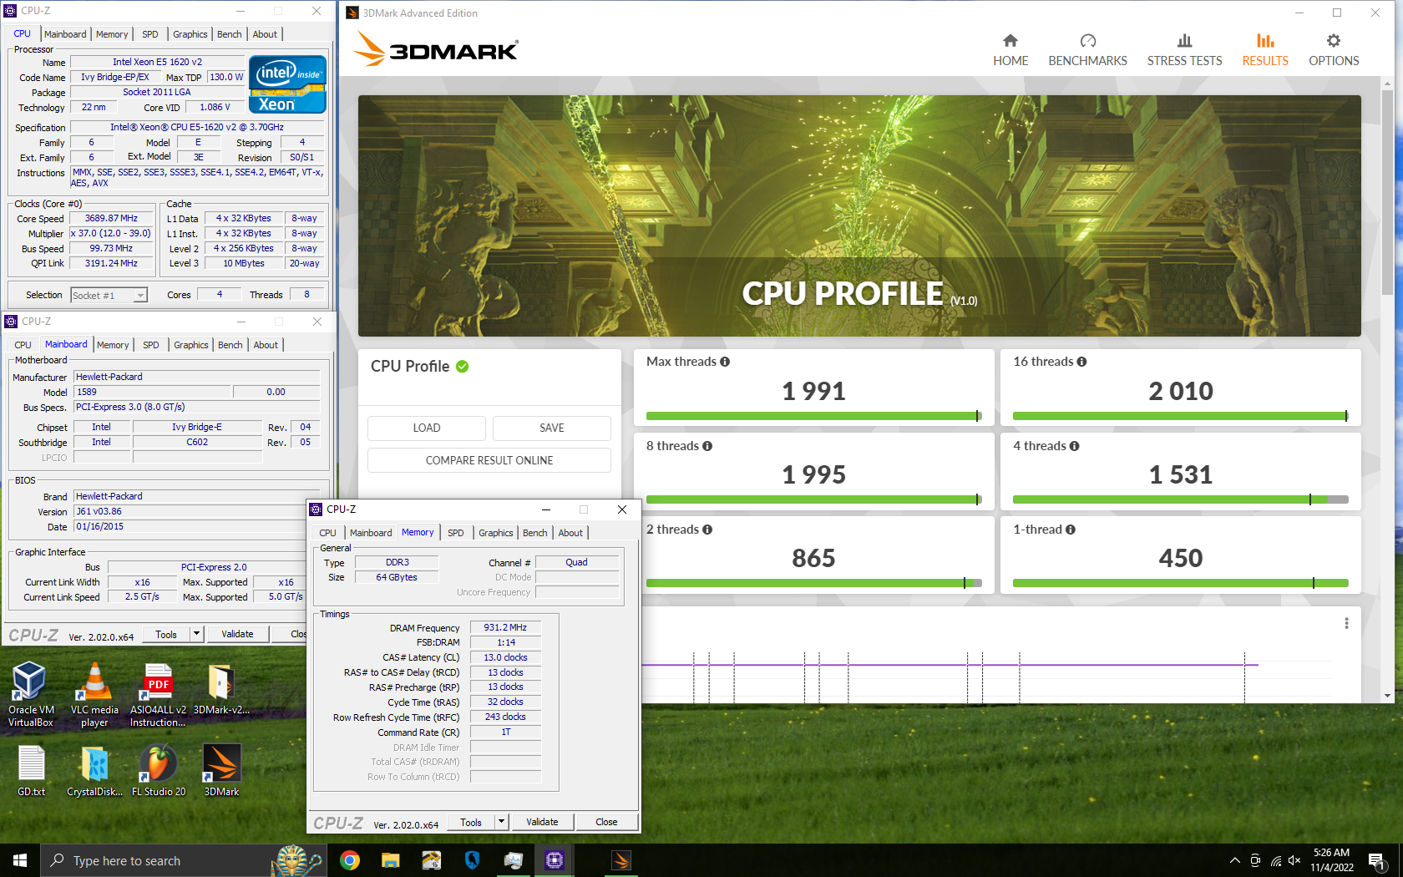Switch to the Bench tab in top CPU-Z window
The height and width of the screenshot is (877, 1403).
click(230, 34)
